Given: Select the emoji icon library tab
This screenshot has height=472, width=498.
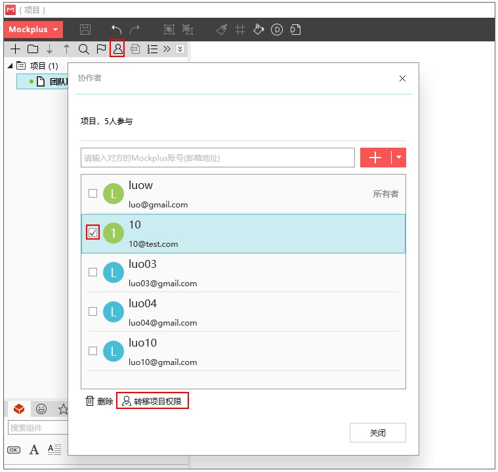Looking at the screenshot, I should 41,409.
